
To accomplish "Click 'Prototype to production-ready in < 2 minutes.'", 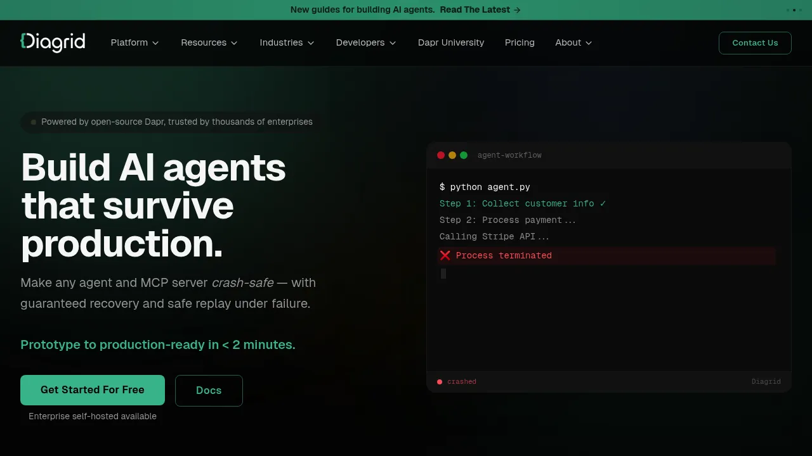I will tap(158, 345).
